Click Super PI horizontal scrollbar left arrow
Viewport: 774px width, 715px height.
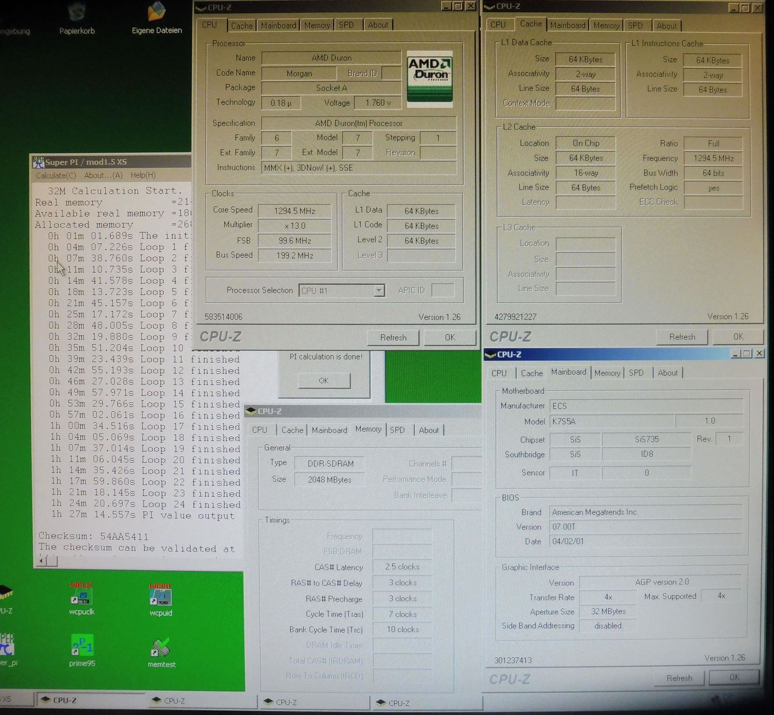(x=41, y=561)
